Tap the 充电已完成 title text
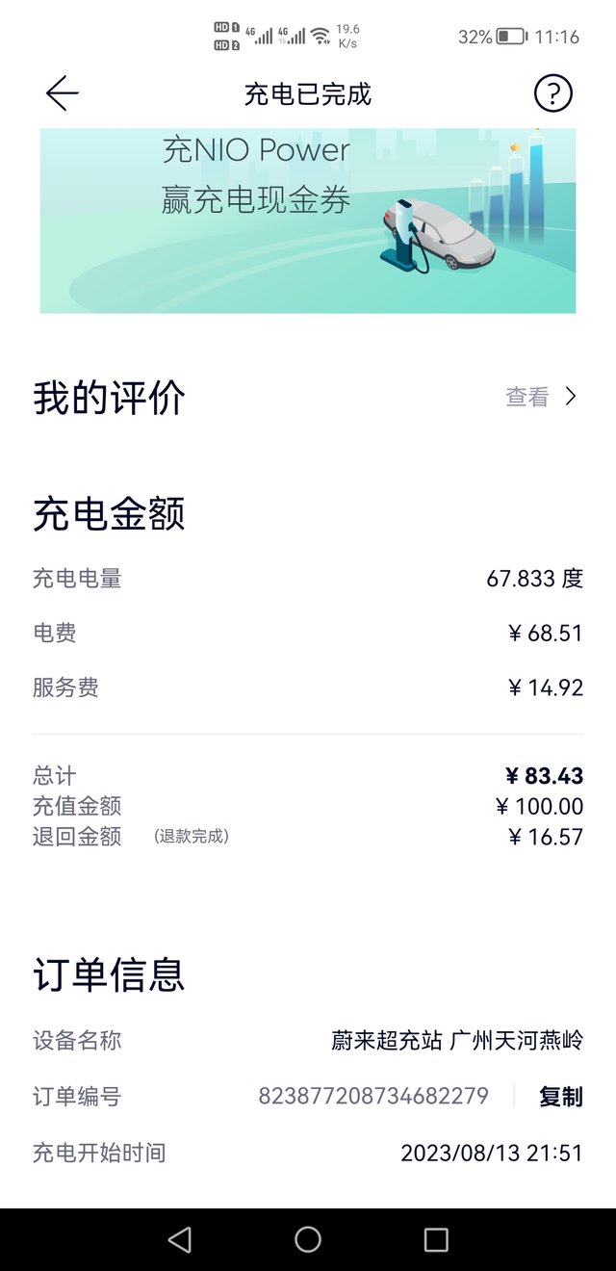 (x=308, y=93)
